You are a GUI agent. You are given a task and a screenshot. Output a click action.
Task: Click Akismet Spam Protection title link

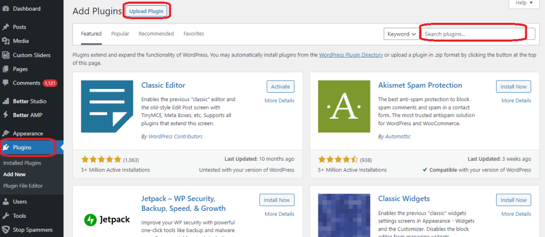click(420, 85)
